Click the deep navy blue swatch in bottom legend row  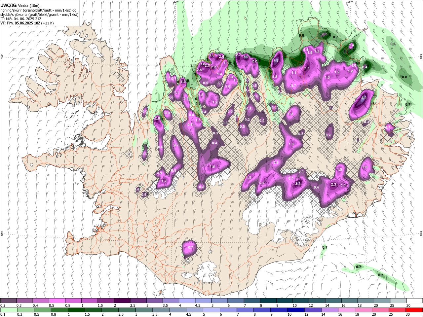pyautogui.click(x=295, y=310)
